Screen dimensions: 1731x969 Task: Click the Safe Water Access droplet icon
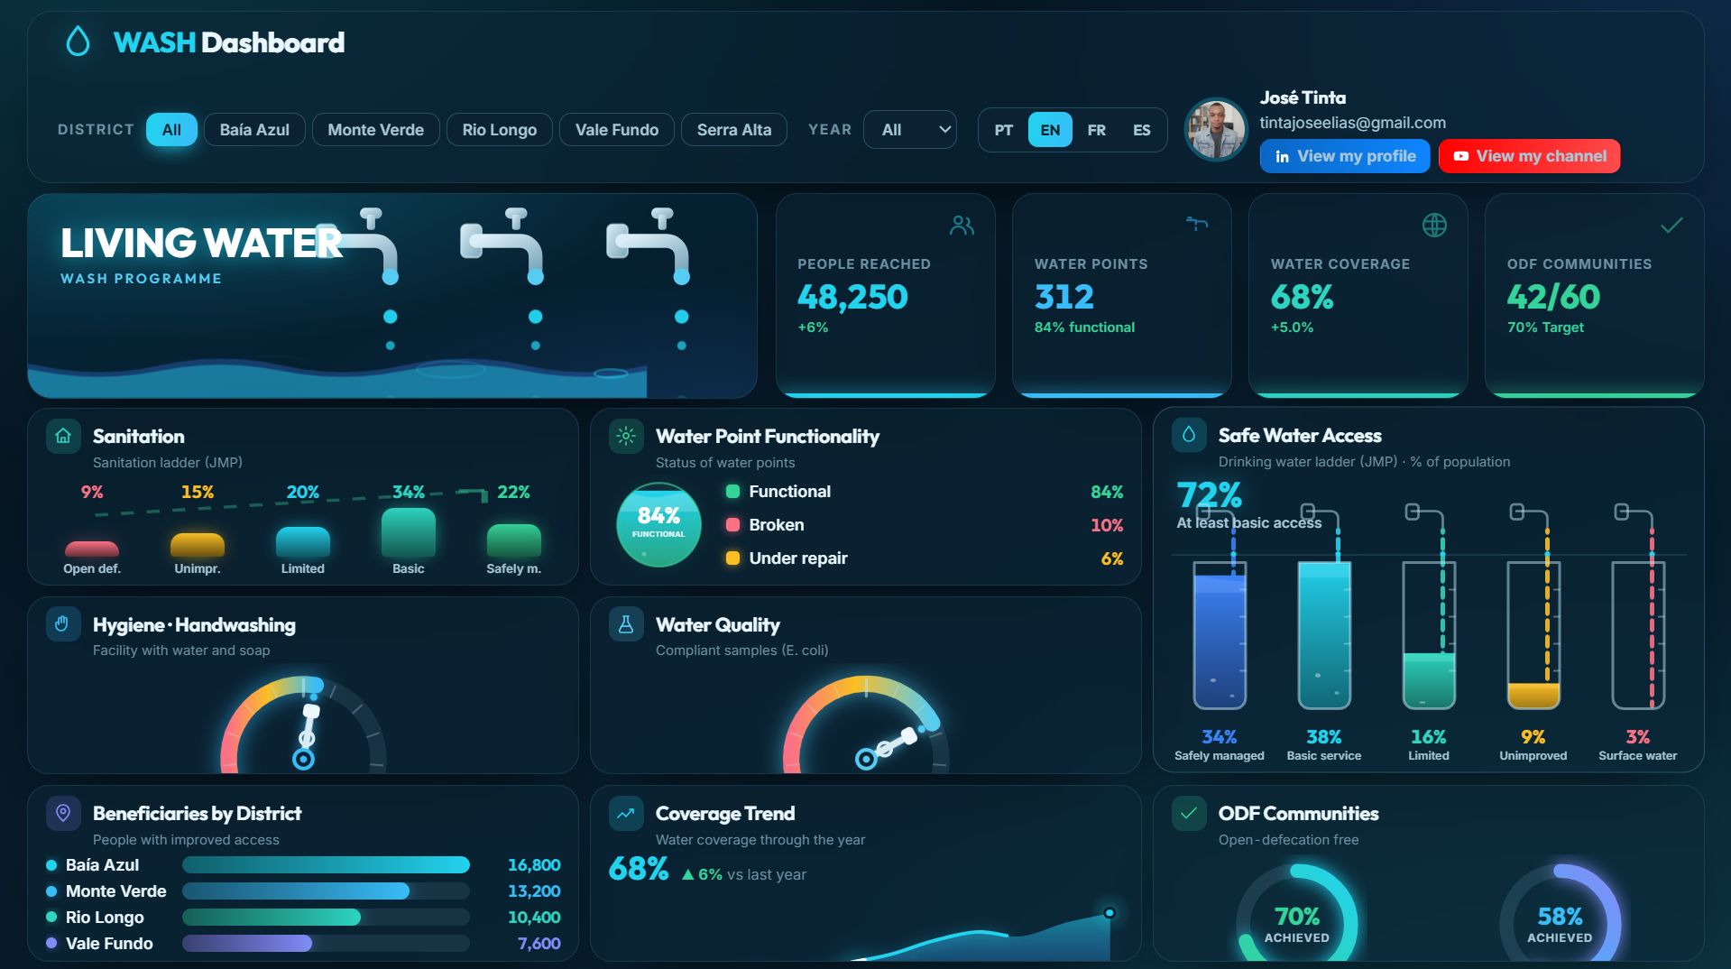1189,435
